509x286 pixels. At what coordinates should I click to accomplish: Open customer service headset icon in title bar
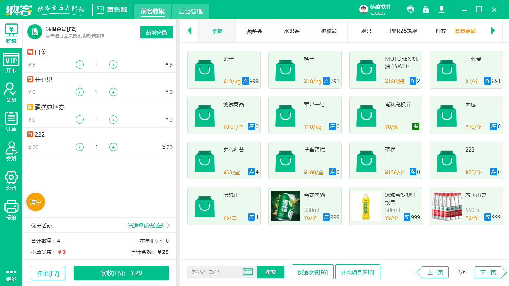(x=410, y=9)
